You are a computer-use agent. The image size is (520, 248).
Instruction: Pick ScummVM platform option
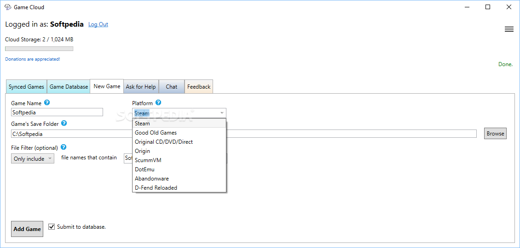(179, 160)
